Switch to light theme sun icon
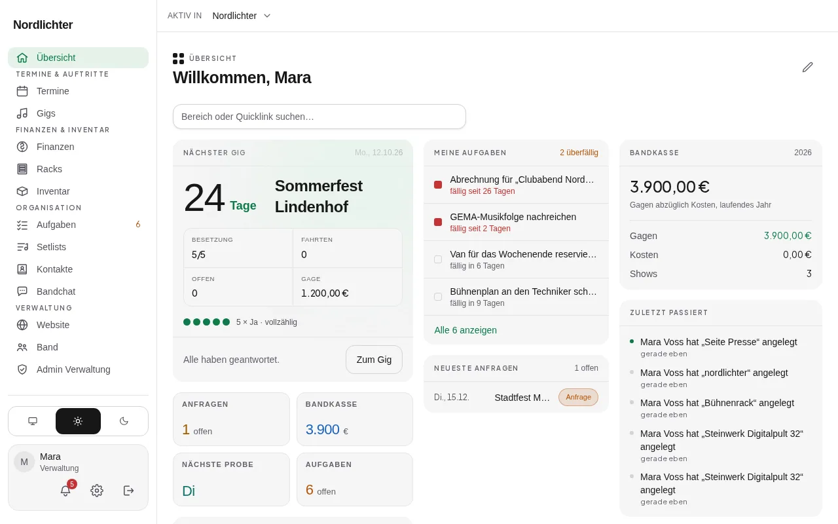 tap(78, 421)
